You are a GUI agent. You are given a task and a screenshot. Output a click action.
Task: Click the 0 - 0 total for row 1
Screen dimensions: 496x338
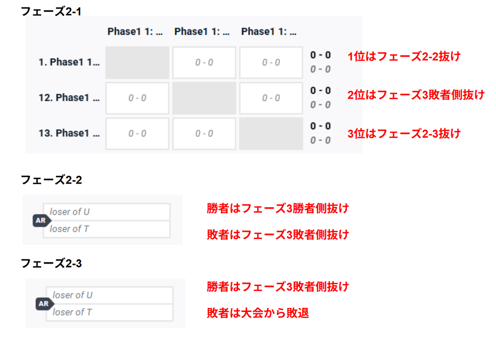tap(320, 55)
